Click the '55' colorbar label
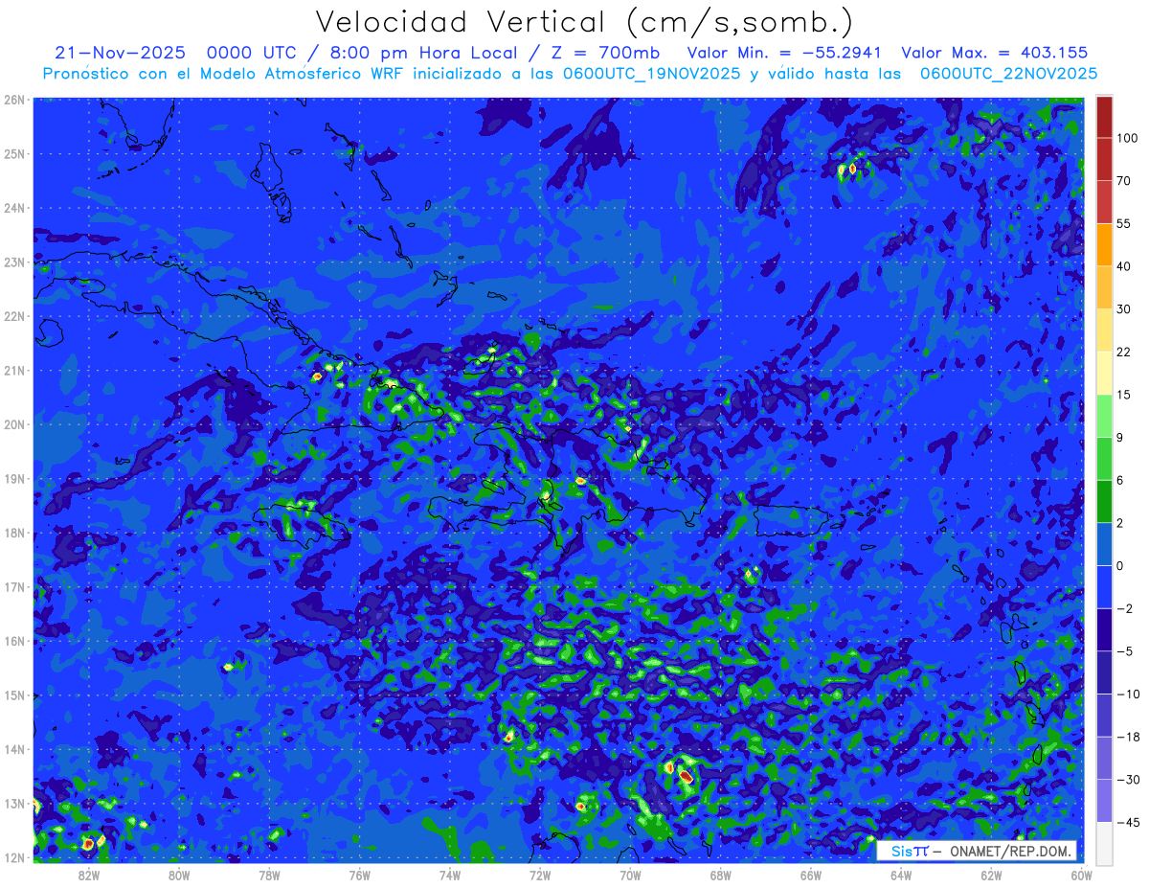 click(1124, 223)
